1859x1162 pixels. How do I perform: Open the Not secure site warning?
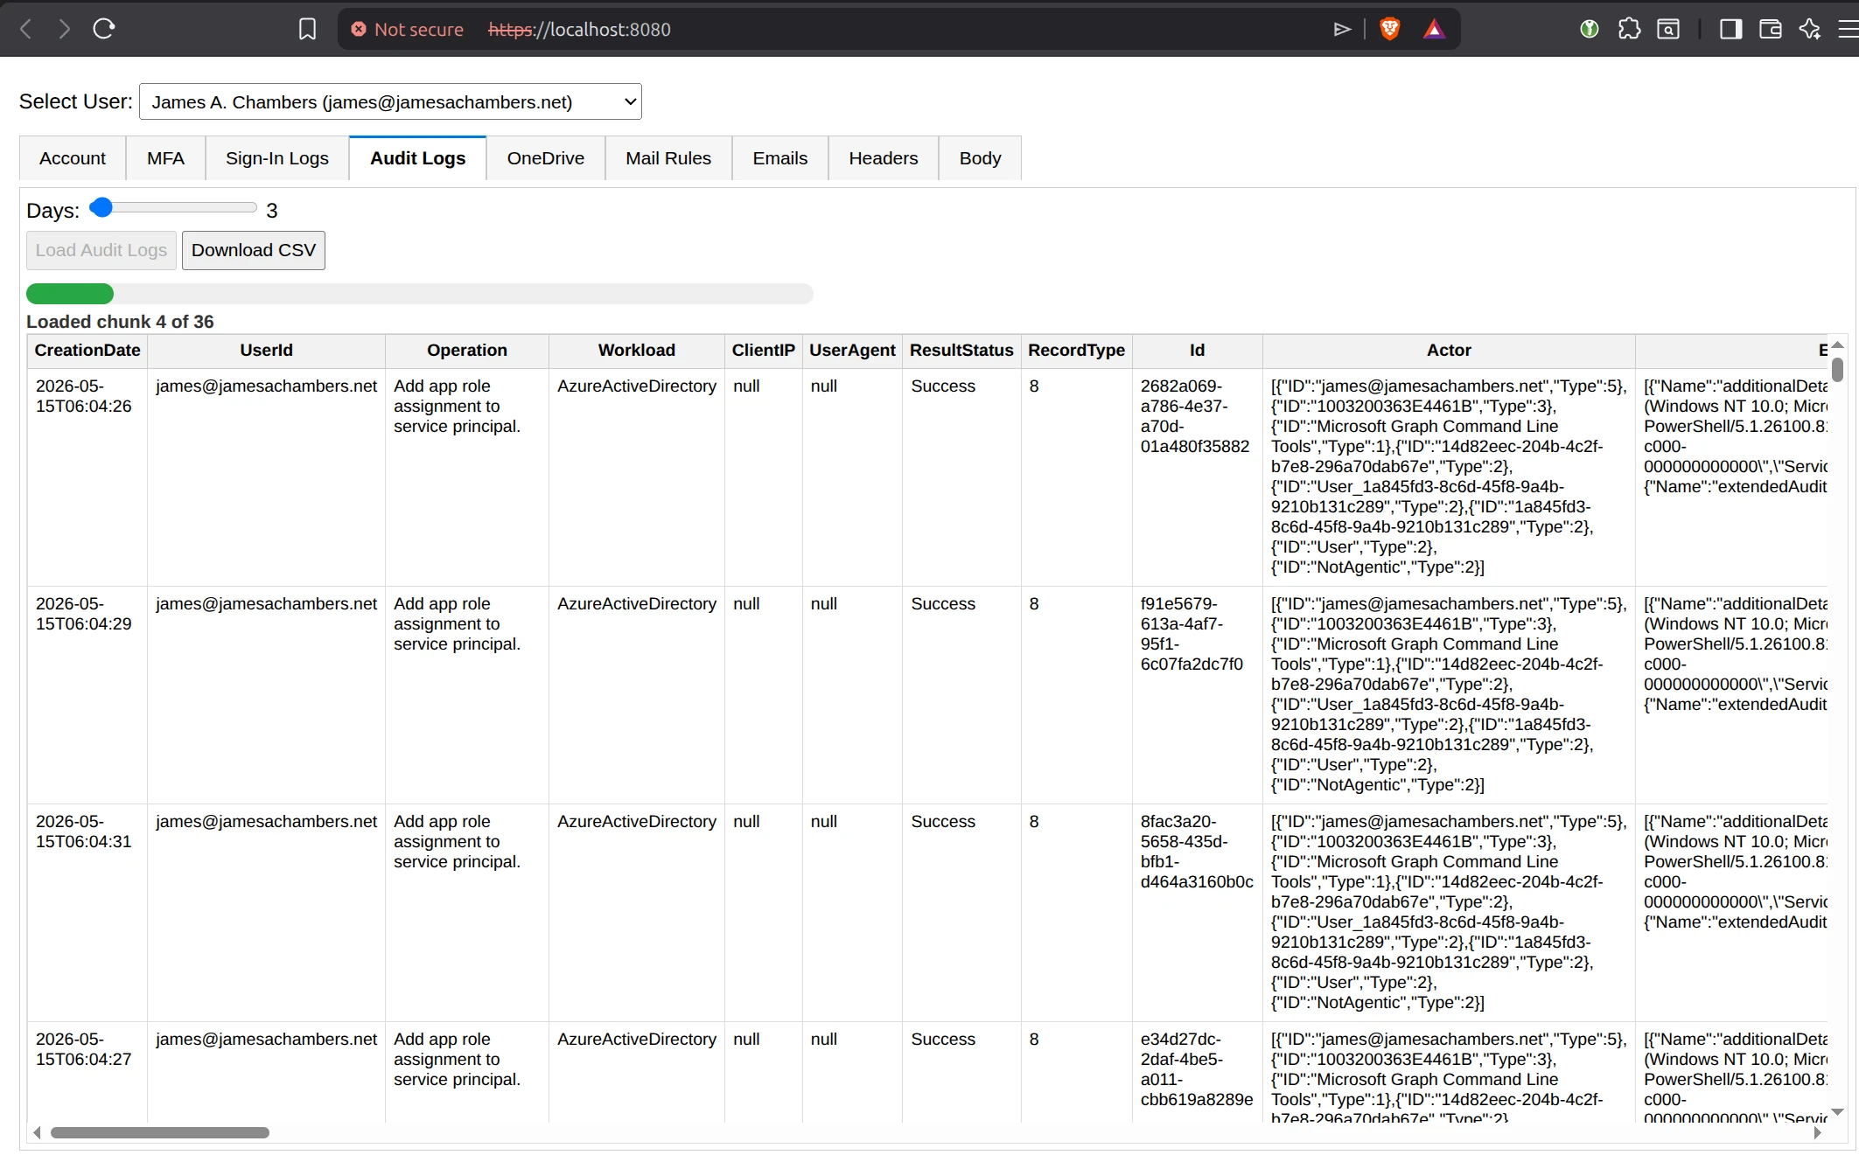408,30
